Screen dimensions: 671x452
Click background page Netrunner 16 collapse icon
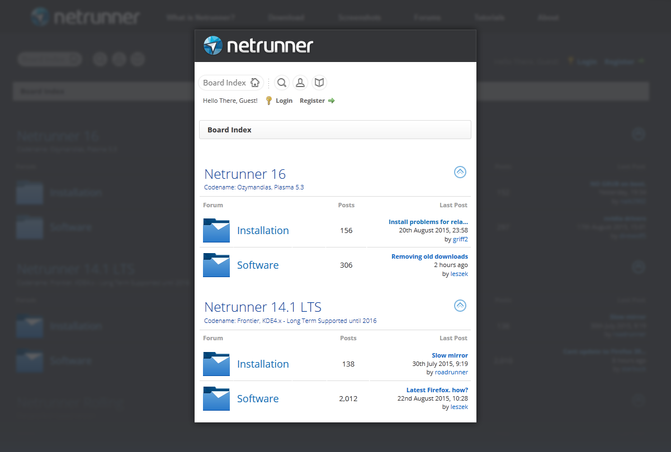pos(638,134)
